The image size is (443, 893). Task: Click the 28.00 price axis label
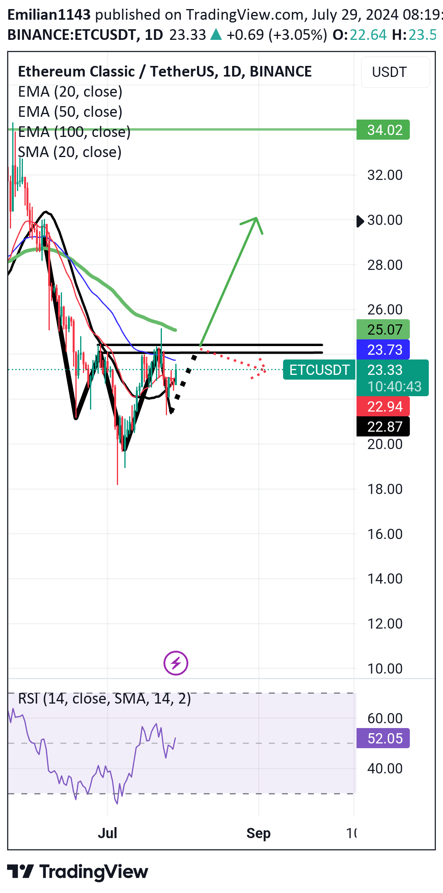385,265
